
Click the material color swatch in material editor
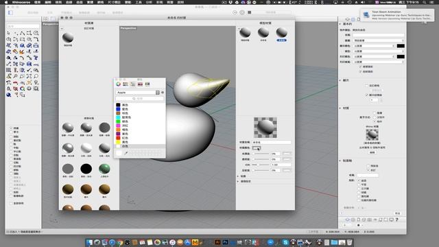pyautogui.click(x=257, y=148)
